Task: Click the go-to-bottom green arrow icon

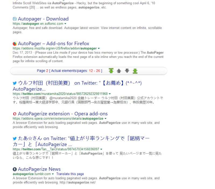Action: pos(135,71)
